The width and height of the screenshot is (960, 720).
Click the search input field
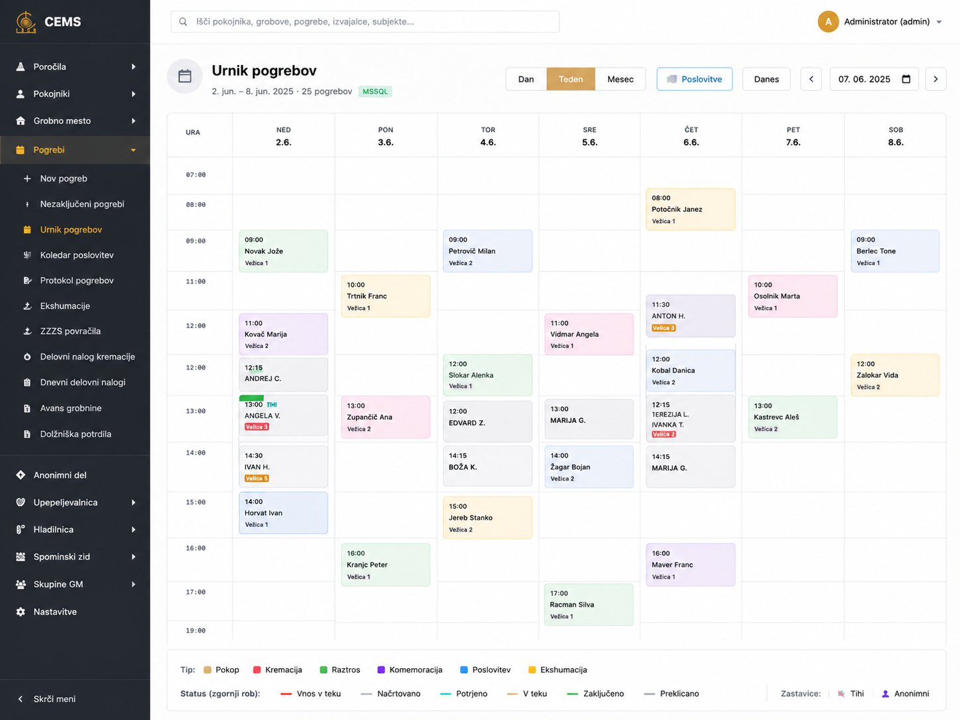pos(365,22)
